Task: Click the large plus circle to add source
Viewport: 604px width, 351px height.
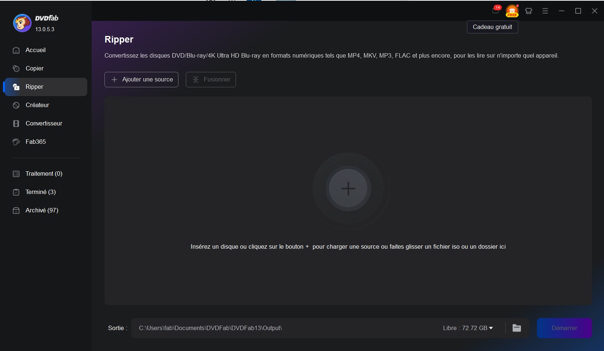Action: 349,189
